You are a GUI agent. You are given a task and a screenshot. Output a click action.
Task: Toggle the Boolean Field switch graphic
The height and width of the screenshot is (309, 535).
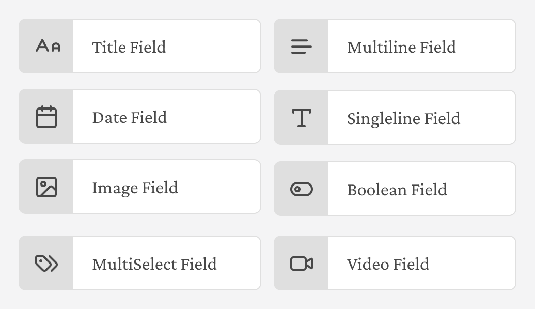pos(302,189)
